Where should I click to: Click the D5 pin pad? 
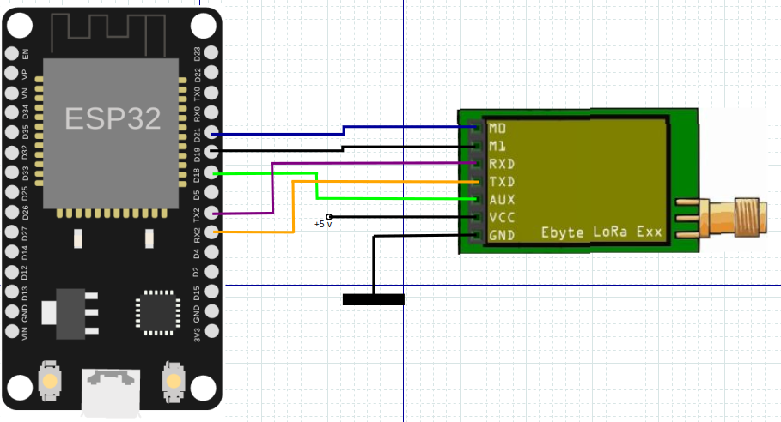click(x=211, y=192)
